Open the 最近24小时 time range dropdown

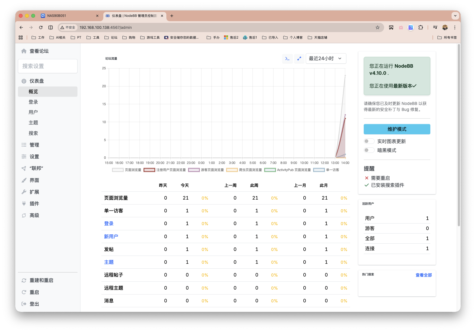click(x=326, y=58)
